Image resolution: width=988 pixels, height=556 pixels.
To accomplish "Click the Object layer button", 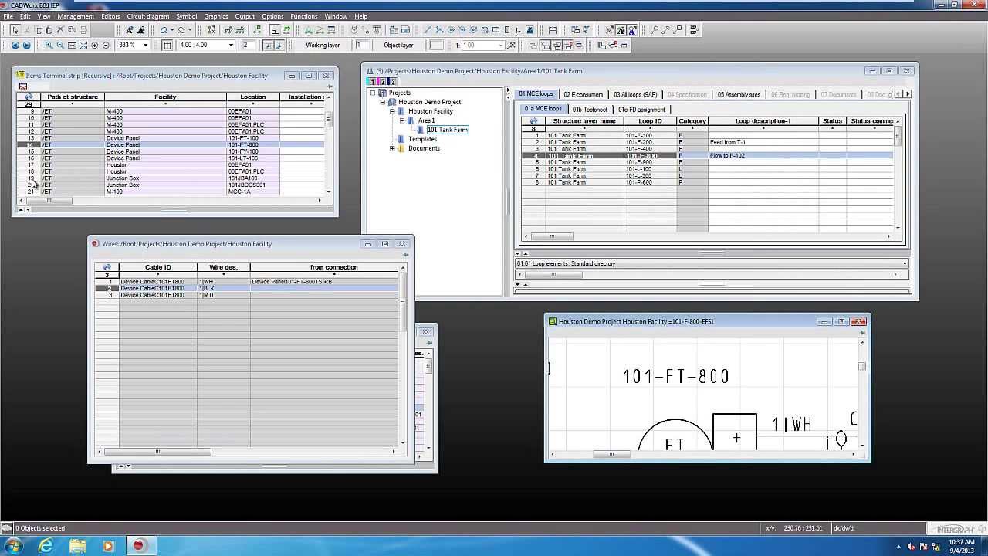I will 398,45.
